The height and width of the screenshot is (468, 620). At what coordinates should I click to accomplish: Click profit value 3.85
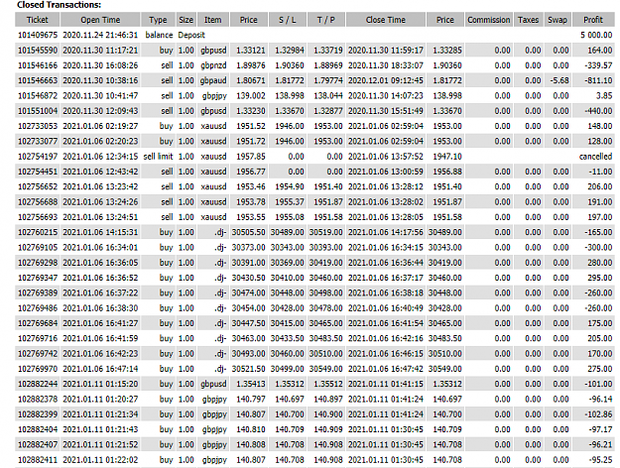point(604,95)
